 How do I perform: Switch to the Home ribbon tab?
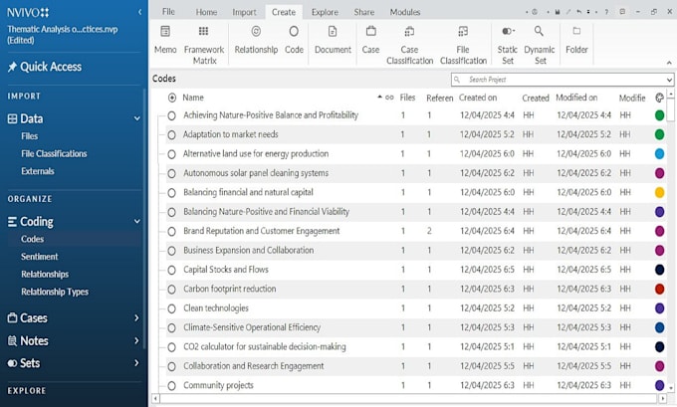[x=206, y=12]
